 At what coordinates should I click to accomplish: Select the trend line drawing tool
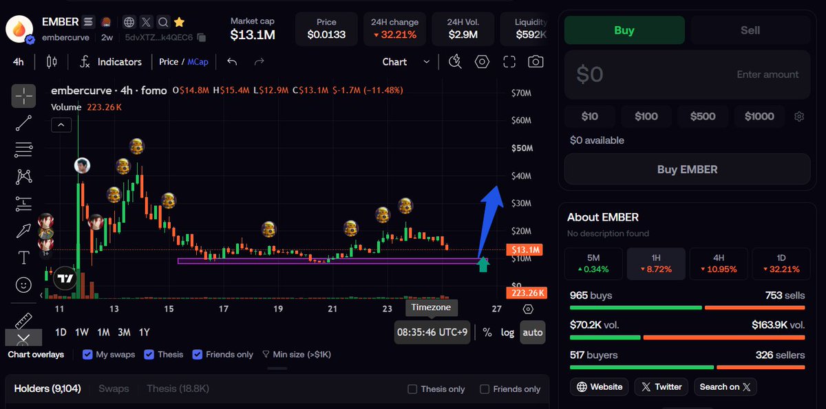pyautogui.click(x=23, y=123)
